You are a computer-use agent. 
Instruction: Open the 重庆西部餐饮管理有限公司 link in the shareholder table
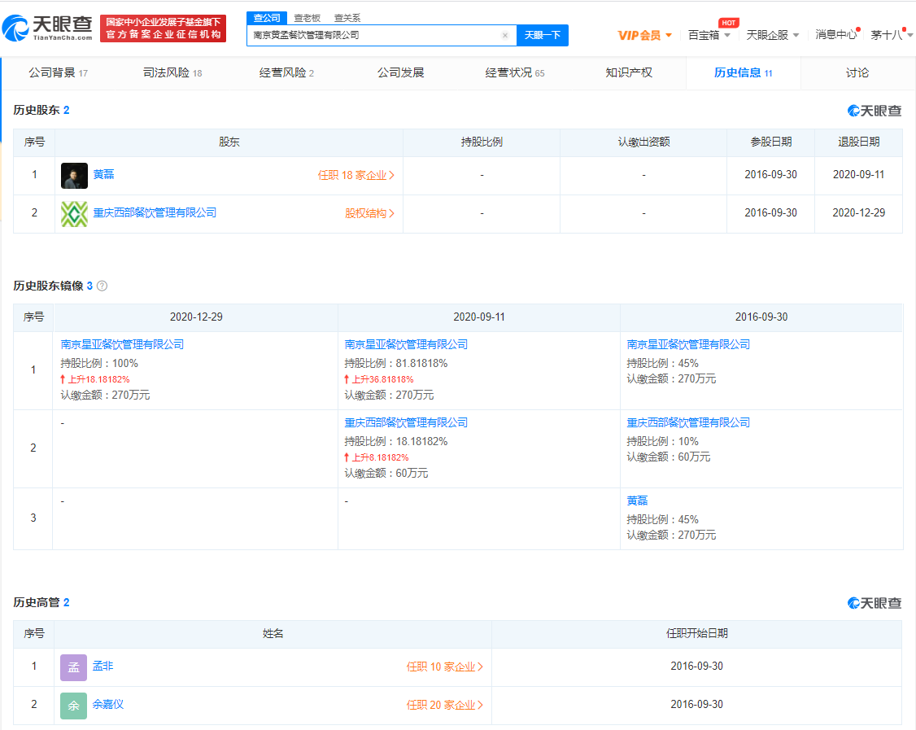[155, 212]
